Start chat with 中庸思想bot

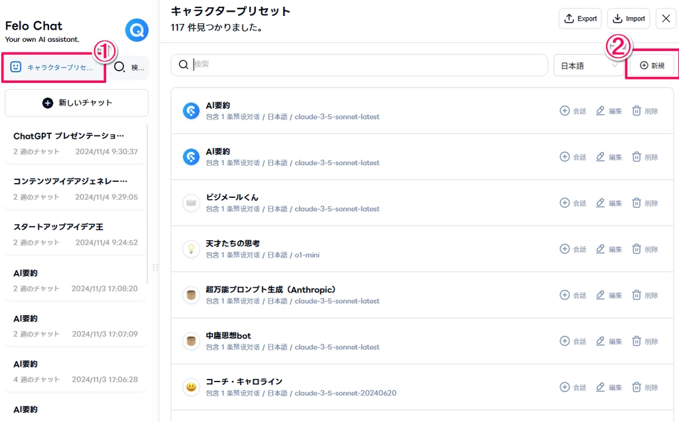coord(572,341)
